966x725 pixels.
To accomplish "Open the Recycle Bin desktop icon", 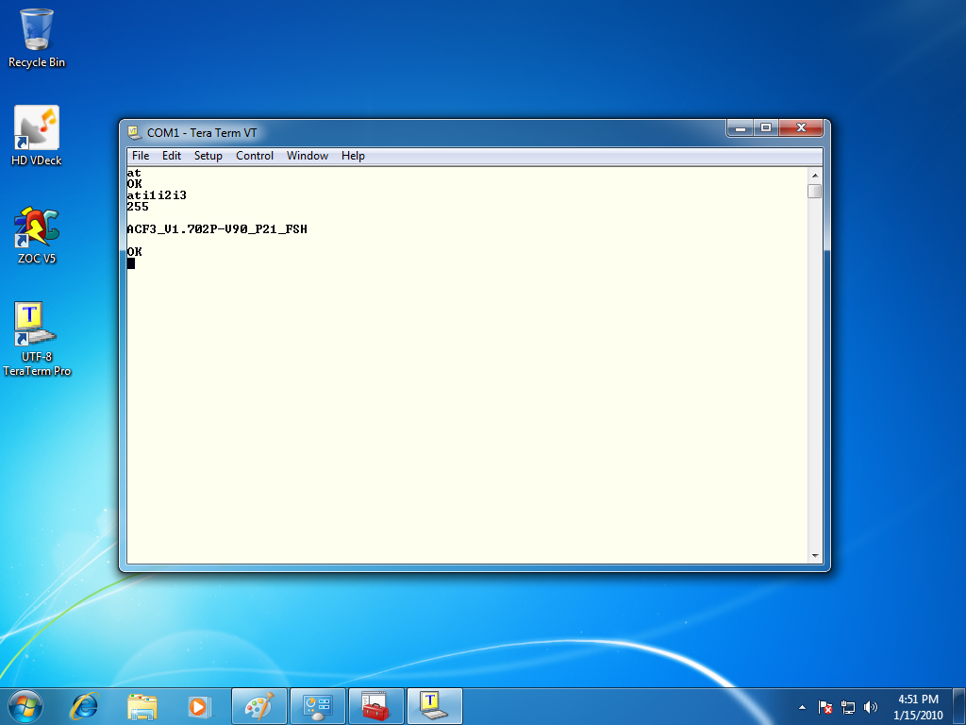I will (37, 31).
